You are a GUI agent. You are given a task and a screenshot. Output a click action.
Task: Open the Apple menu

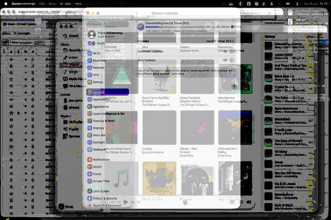[6, 4]
